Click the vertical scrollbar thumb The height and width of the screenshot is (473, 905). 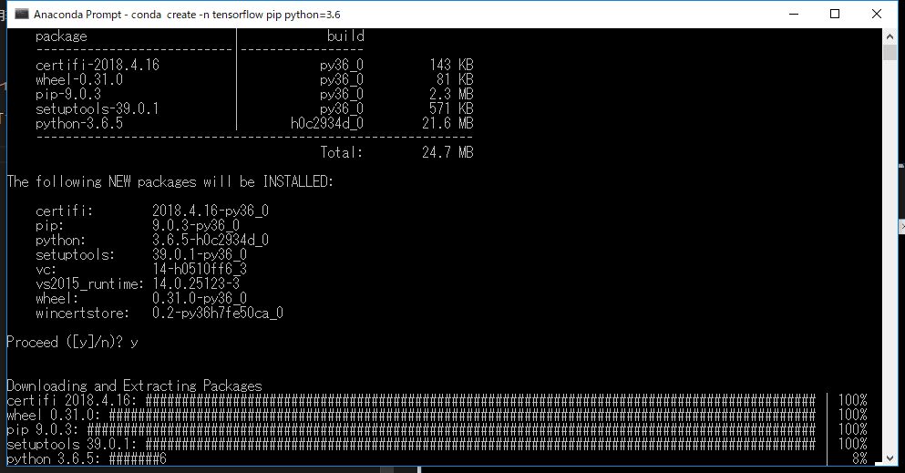click(x=890, y=52)
